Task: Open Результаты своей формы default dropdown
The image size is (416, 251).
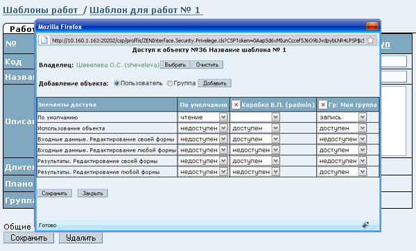Action: click(203, 161)
